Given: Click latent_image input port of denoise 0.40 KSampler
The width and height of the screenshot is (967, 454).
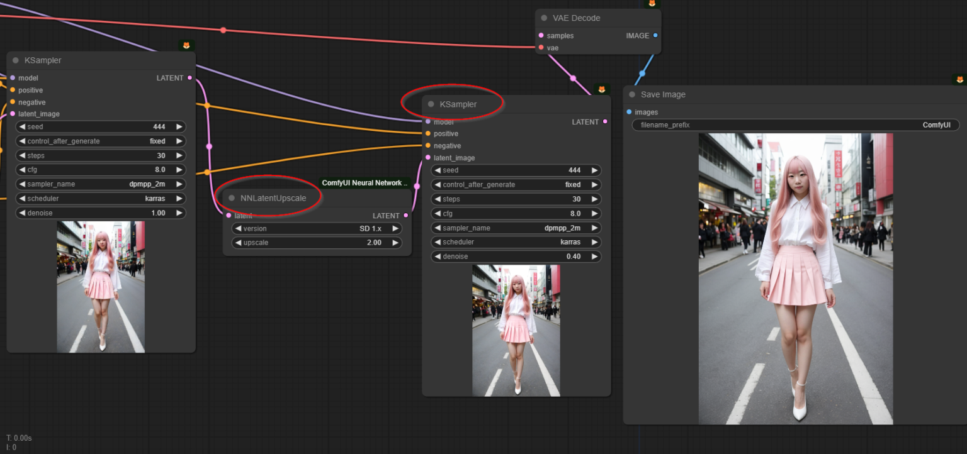Looking at the screenshot, I should point(428,158).
